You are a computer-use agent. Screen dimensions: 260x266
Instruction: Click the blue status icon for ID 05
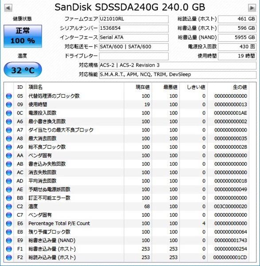[x=9, y=96]
